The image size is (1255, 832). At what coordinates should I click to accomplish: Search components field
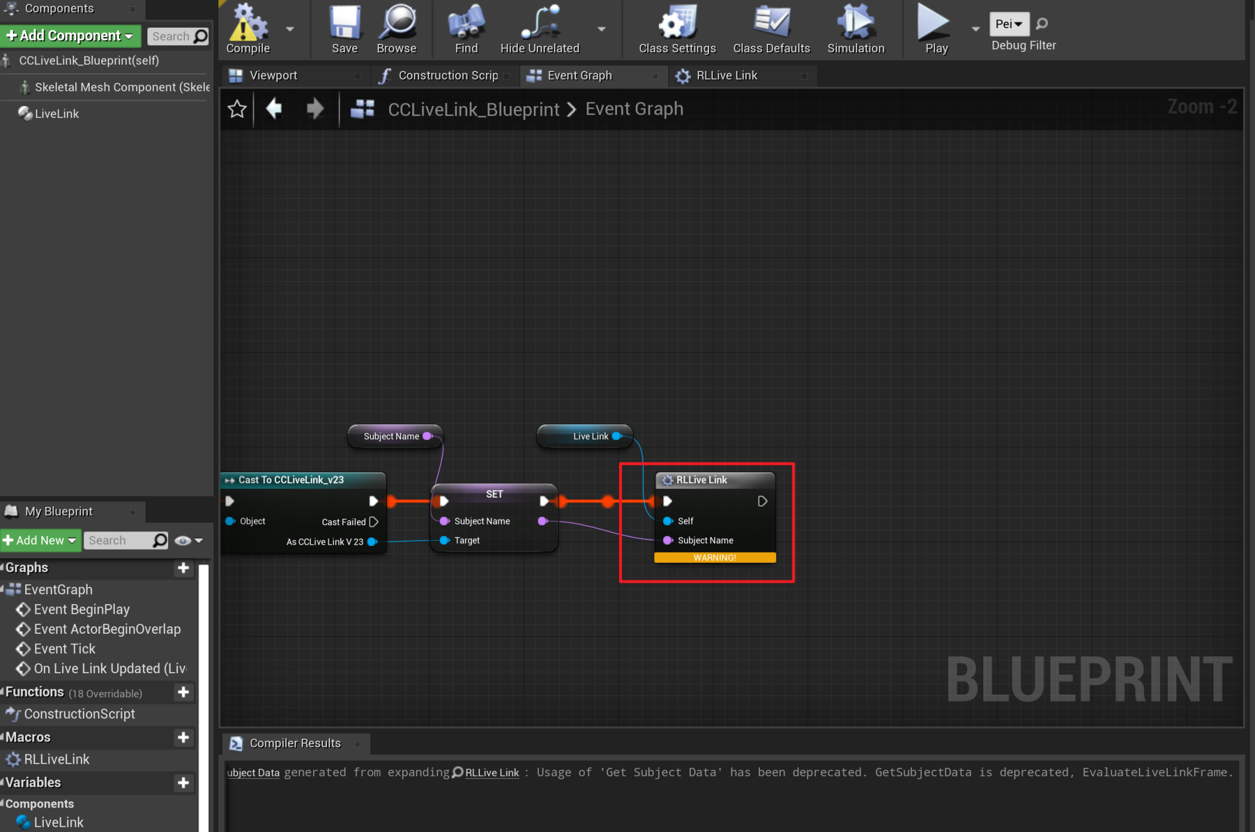coord(178,36)
